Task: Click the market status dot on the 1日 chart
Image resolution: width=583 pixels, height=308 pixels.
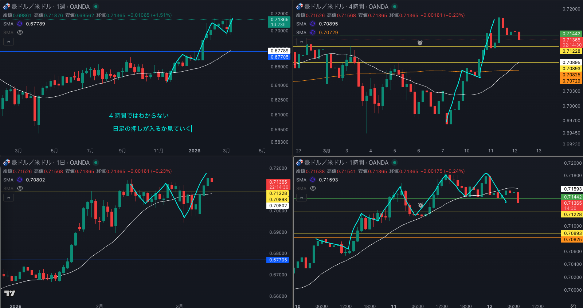Action: [x=96, y=163]
